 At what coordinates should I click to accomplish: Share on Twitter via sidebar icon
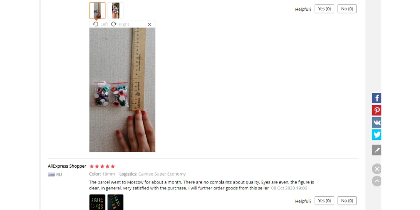376,134
